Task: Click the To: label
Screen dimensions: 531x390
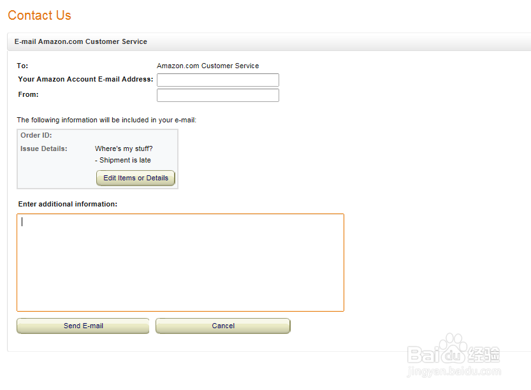Action: tap(22, 66)
